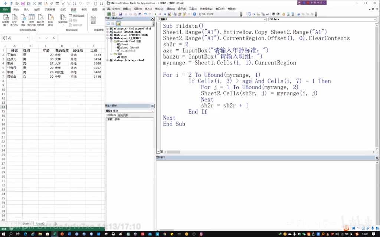Click From Web icon in the Excel ribbon
Screen dimensions: 380x237
23,20
